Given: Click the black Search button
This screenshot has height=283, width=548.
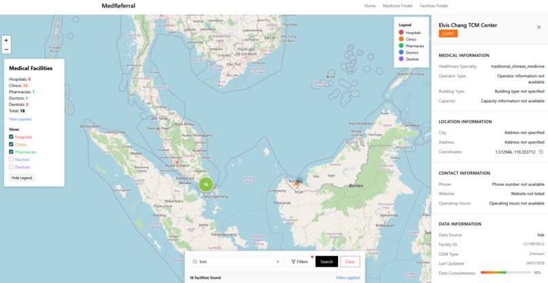Looking at the screenshot, I should [x=326, y=262].
